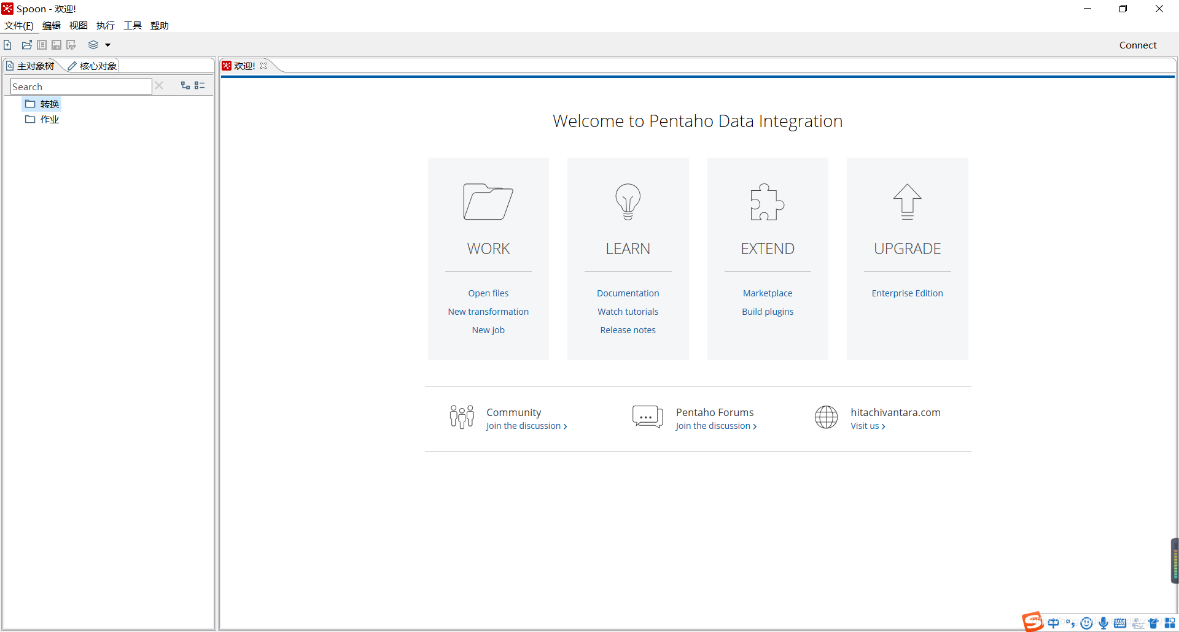Click the New file toolbar icon
The width and height of the screenshot is (1179, 632).
[7, 45]
